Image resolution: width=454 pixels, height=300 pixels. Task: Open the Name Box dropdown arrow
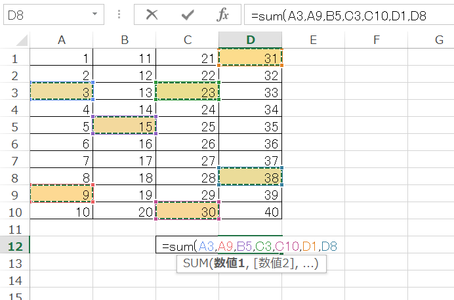tap(94, 14)
